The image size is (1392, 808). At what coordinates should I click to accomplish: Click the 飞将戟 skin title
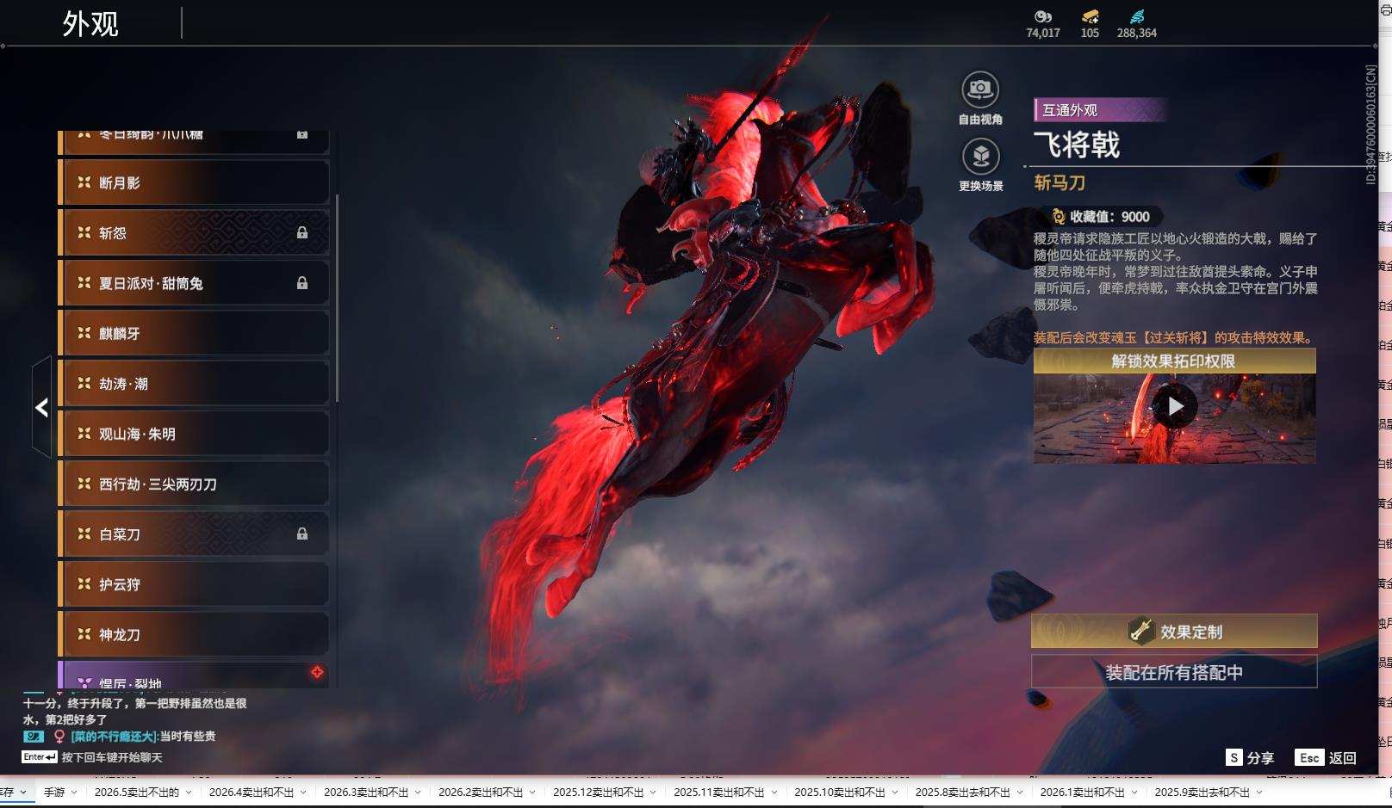(1077, 145)
